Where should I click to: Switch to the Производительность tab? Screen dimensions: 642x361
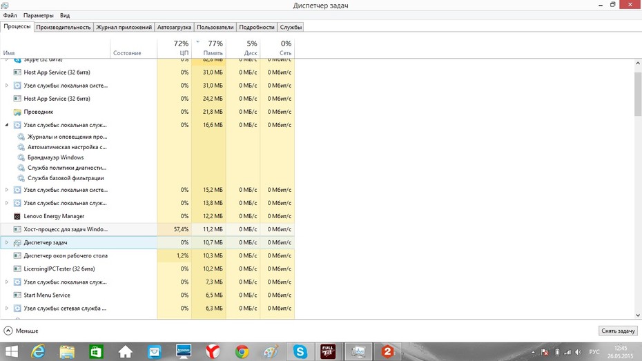(64, 27)
